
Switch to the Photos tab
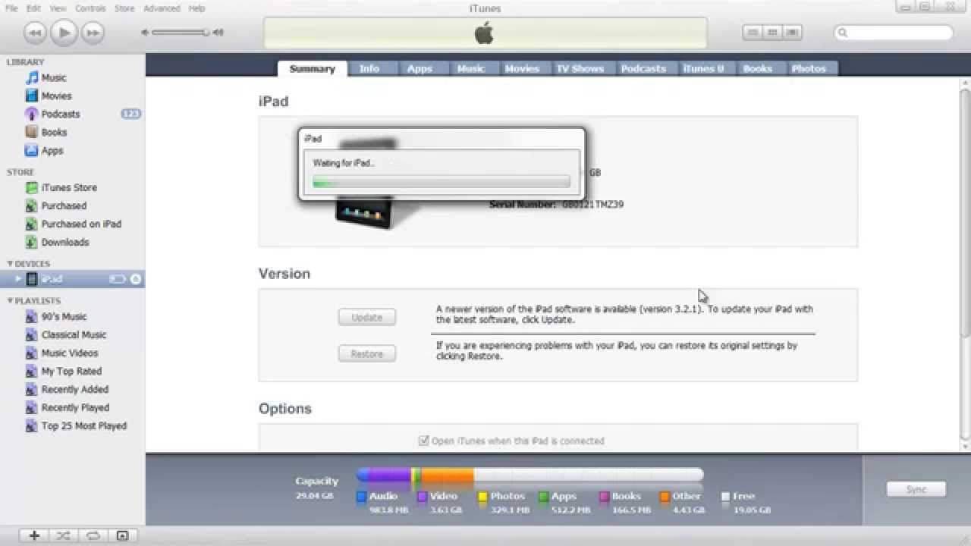[809, 68]
